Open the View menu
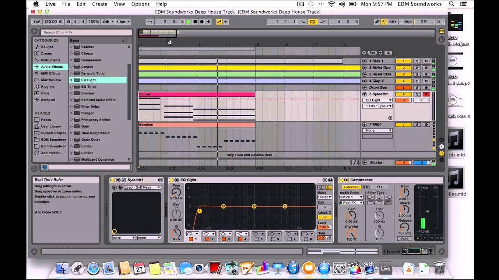Viewport: 499px width, 280px height. click(x=119, y=4)
